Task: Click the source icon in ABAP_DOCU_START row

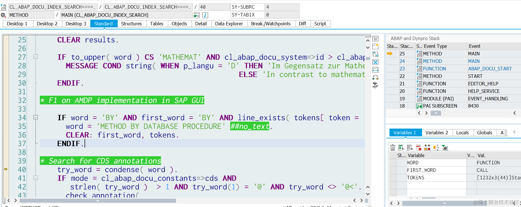Action: [x=419, y=69]
